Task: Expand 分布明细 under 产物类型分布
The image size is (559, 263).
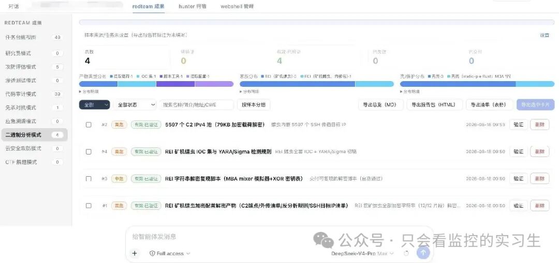Action: pos(89,91)
